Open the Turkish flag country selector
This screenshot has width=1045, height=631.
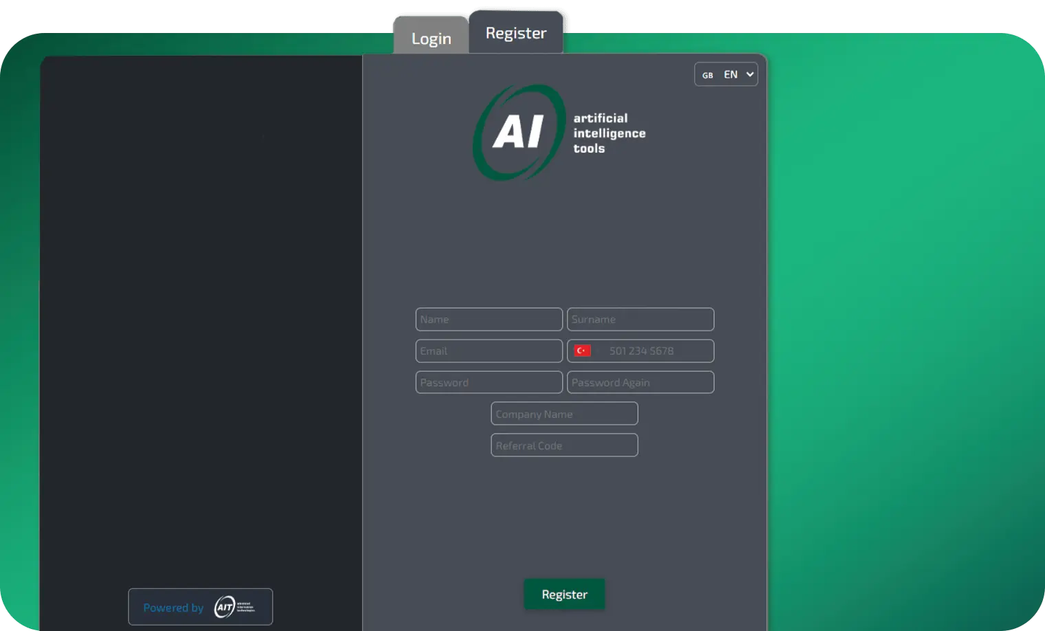(x=583, y=351)
